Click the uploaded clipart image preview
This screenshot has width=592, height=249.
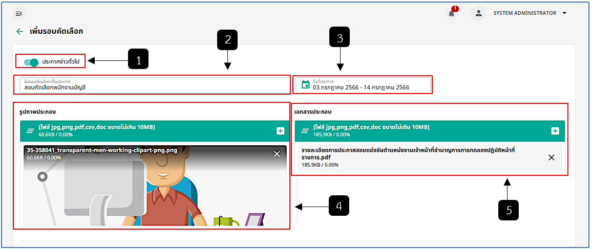(155, 185)
